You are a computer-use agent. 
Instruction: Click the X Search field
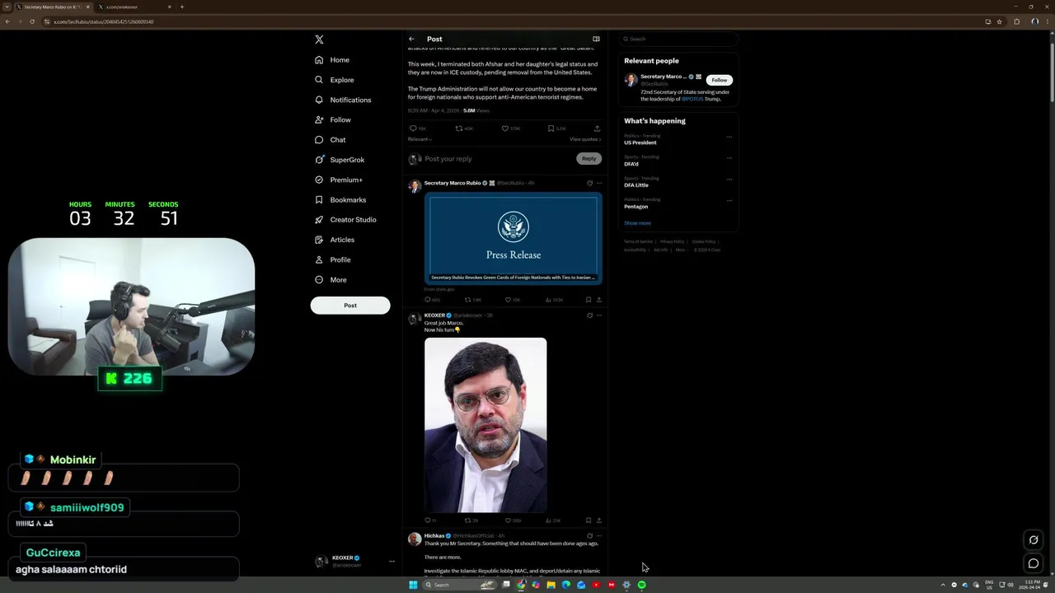[678, 39]
